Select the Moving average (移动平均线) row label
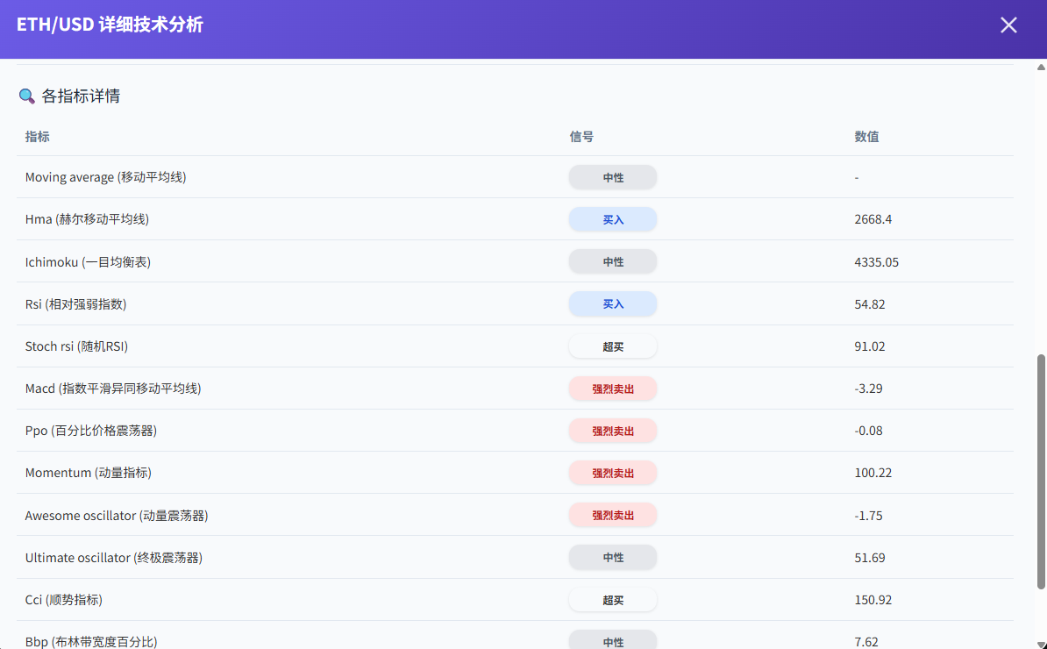1047x649 pixels. 105,177
